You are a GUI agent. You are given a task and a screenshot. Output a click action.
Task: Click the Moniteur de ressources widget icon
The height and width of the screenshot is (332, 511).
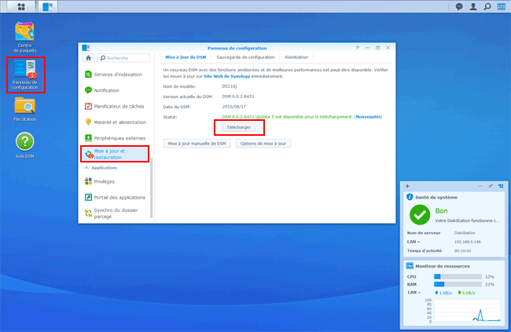click(x=410, y=266)
